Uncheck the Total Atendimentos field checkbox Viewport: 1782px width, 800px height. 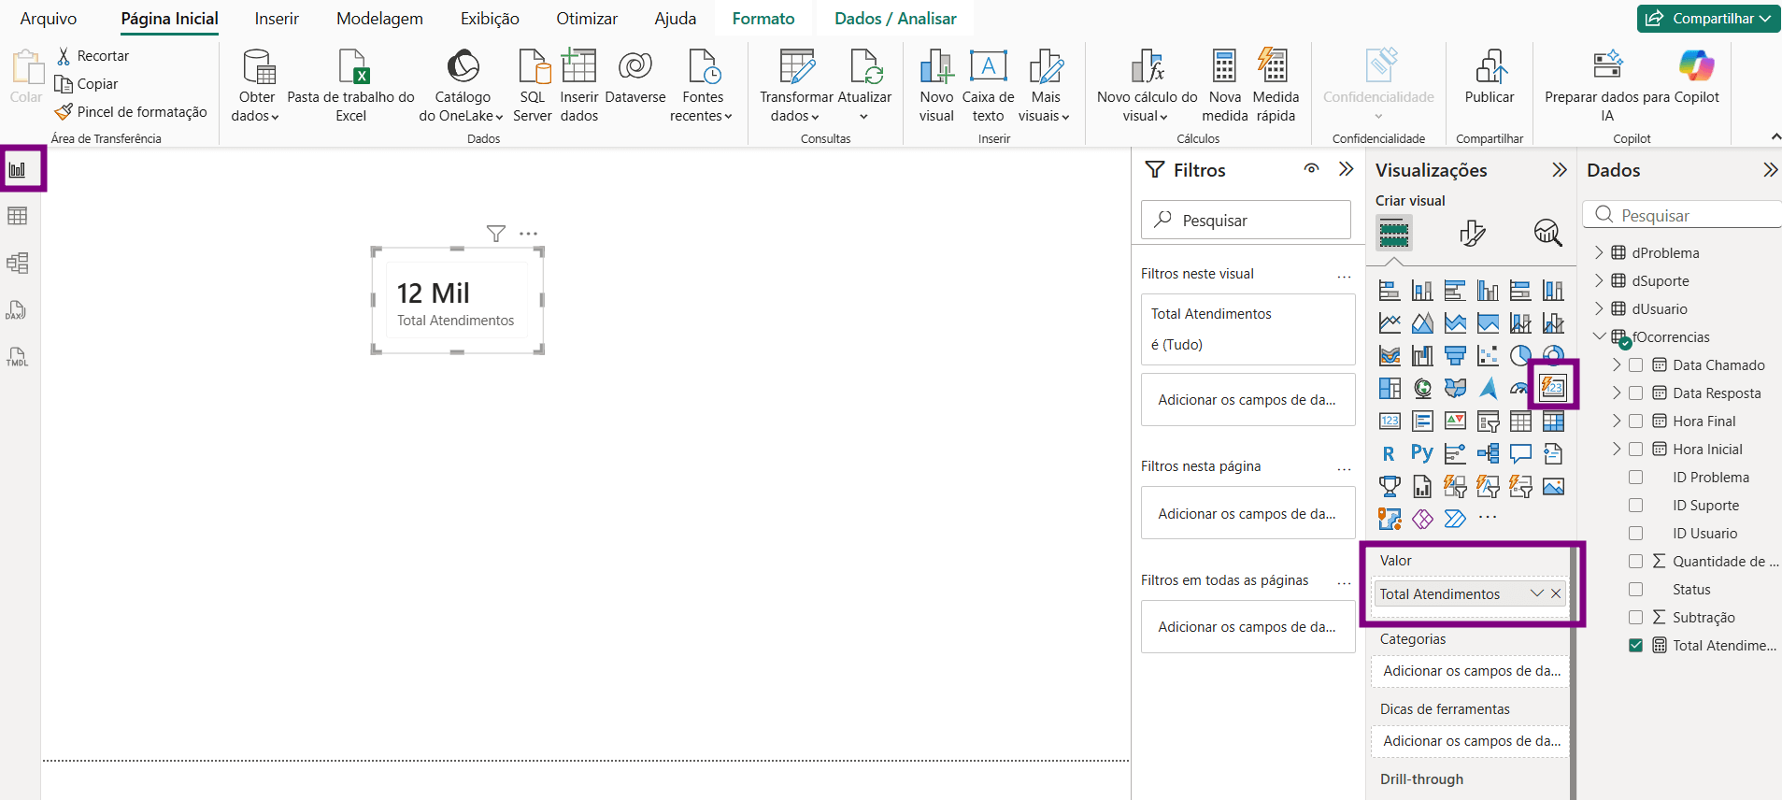coord(1635,646)
